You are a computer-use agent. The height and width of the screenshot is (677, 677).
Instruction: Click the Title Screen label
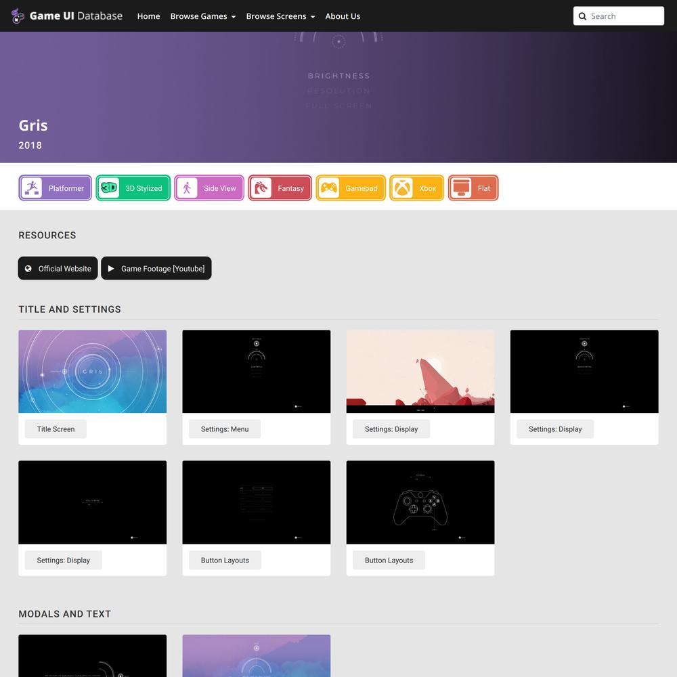[56, 429]
